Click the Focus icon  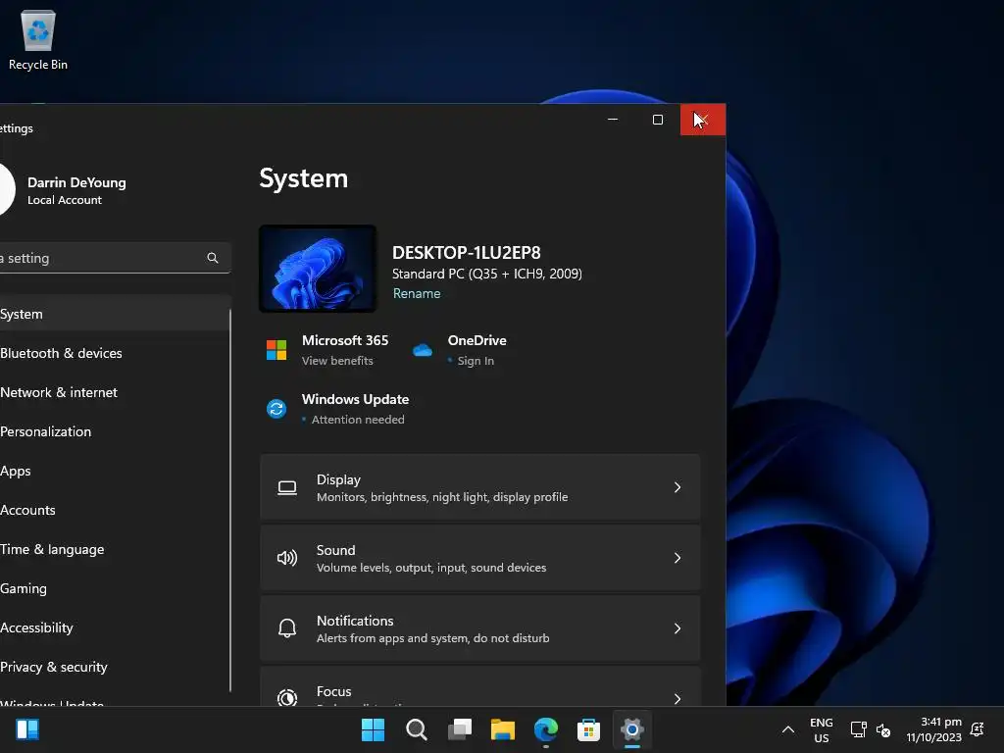coord(287,697)
